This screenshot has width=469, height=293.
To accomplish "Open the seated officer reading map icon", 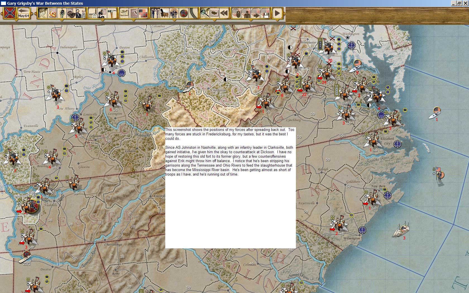I will (x=102, y=13).
